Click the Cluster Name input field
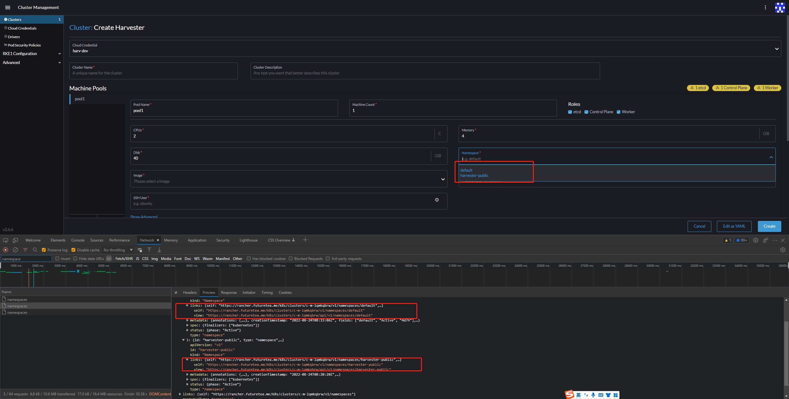The width and height of the screenshot is (789, 399). point(153,73)
